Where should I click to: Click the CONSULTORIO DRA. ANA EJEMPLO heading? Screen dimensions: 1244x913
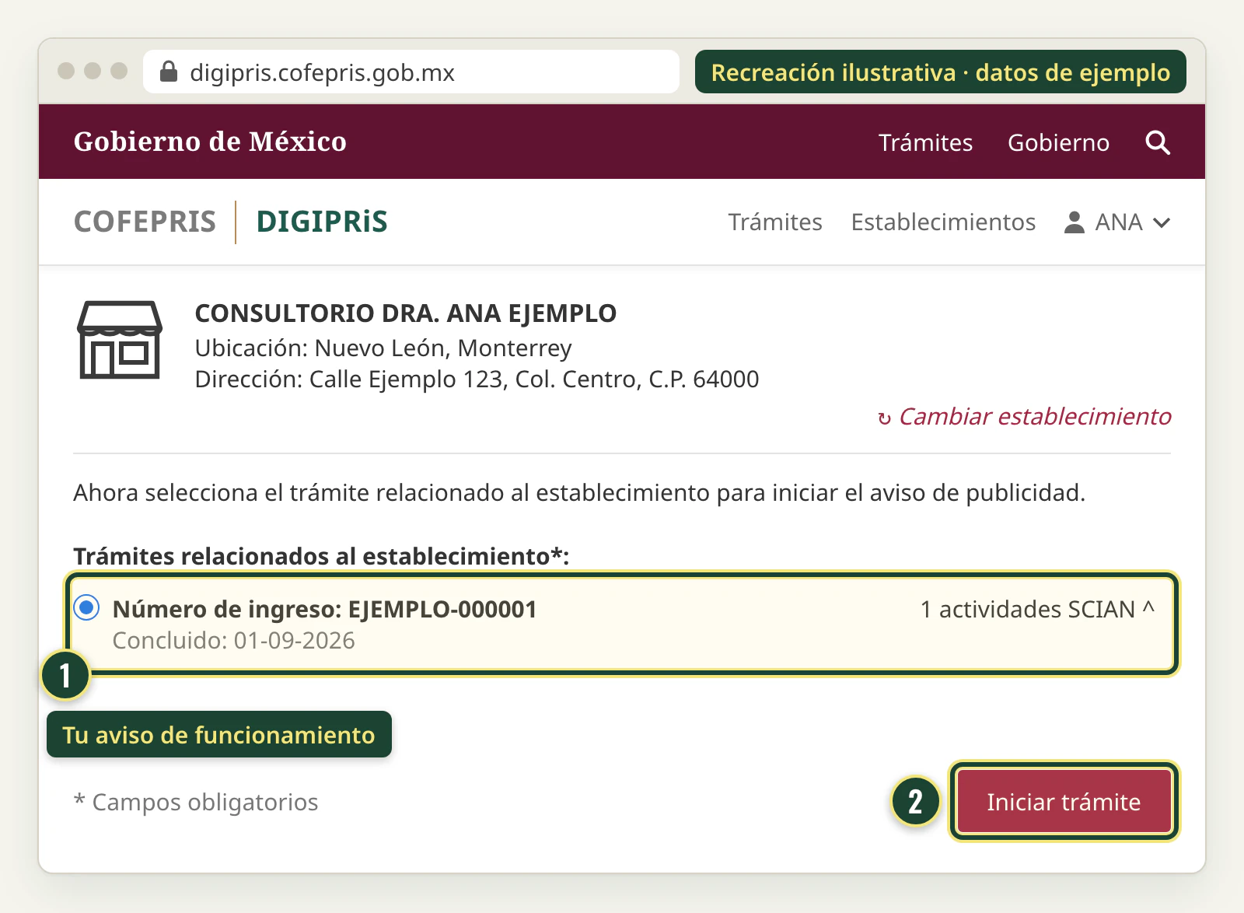(405, 313)
